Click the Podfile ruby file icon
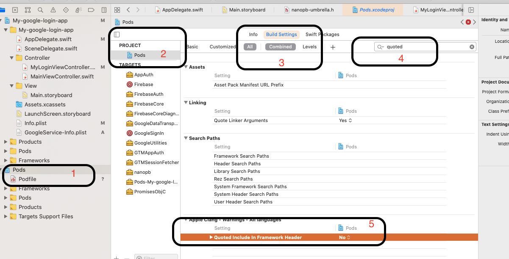Viewport: 509px width, 259px height. (x=13, y=179)
